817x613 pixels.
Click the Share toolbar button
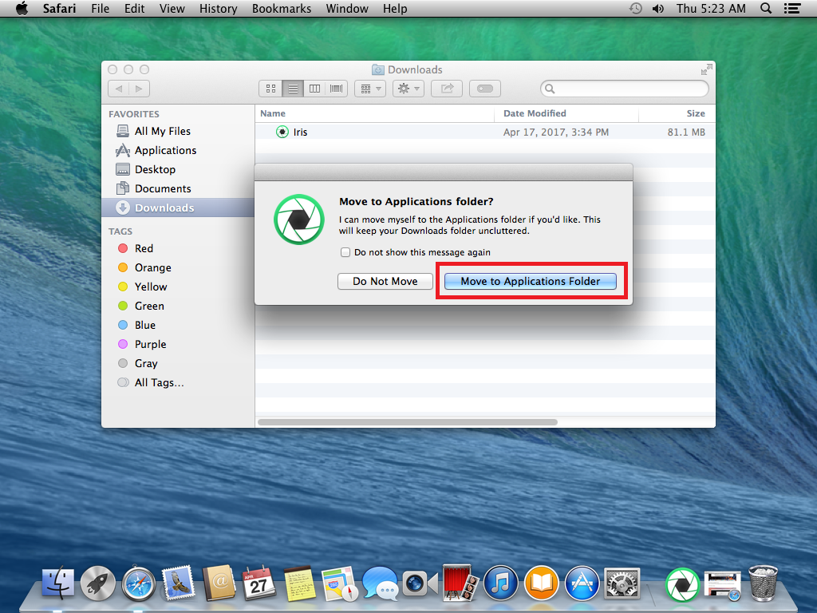click(447, 89)
